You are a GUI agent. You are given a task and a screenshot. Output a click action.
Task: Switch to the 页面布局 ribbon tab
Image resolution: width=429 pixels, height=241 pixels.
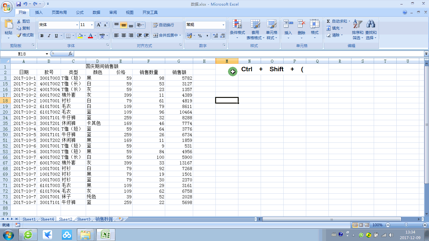59,13
